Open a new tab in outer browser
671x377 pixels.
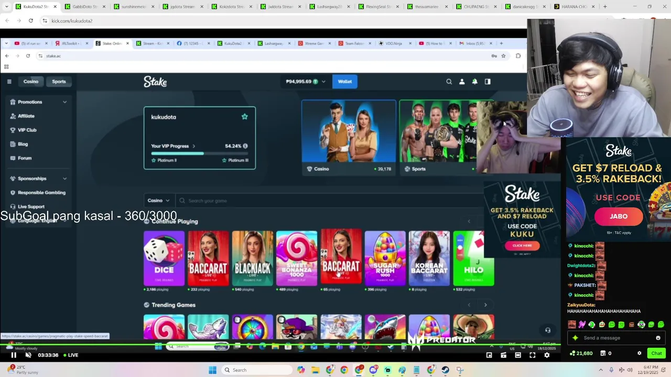pos(605,7)
